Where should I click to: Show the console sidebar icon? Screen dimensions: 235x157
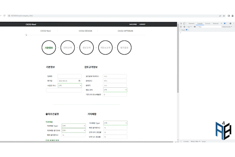pyautogui.click(x=181, y=27)
